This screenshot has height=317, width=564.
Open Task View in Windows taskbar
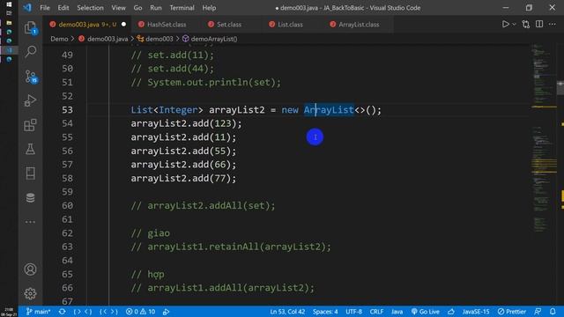9,13
